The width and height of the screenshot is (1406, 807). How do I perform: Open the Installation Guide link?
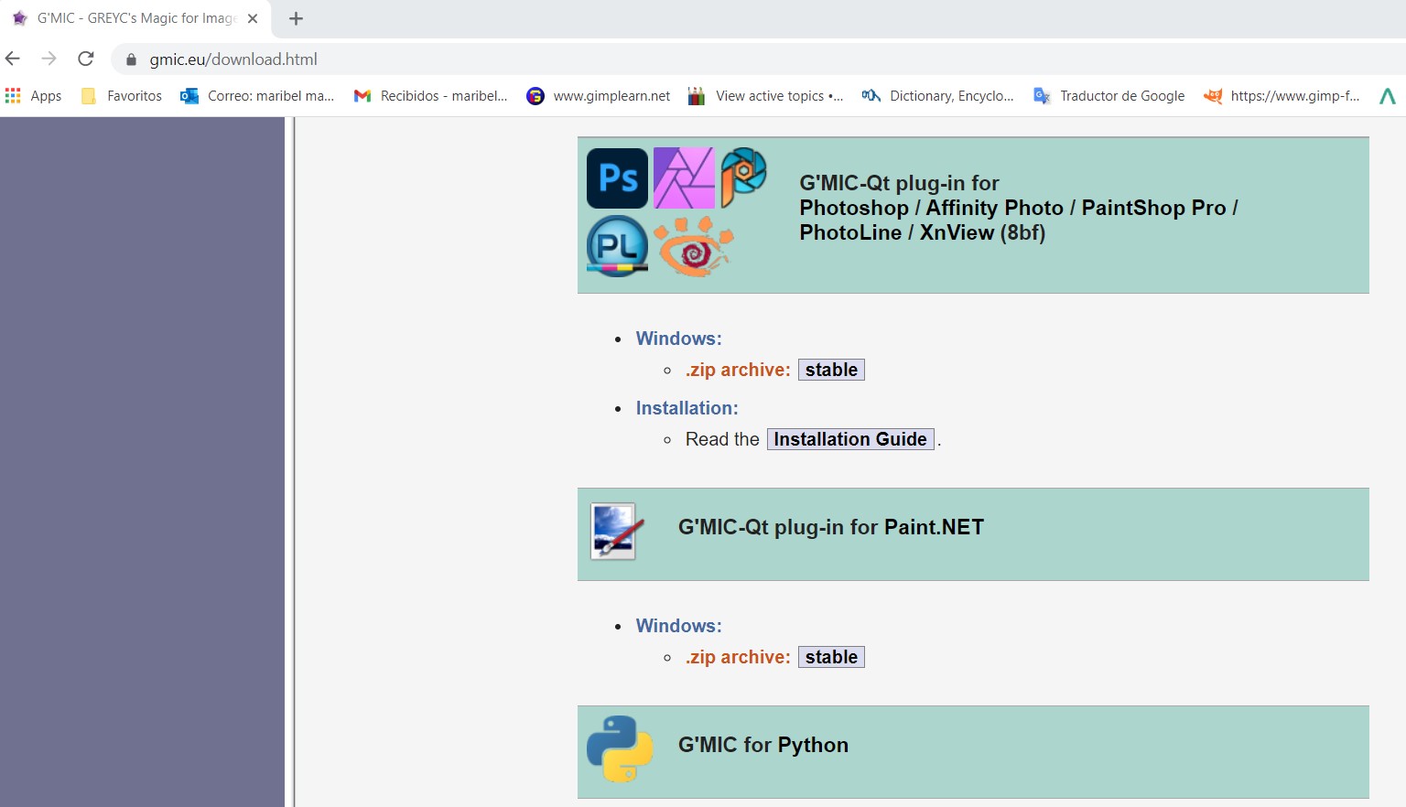tap(850, 439)
